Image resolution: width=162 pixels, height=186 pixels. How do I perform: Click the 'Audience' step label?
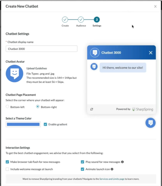(x=81, y=26)
